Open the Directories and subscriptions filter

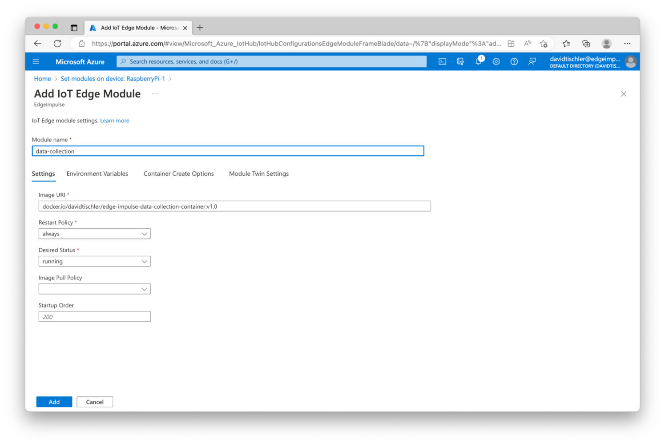tap(460, 61)
